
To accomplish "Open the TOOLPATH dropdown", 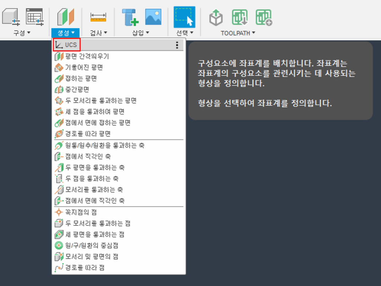I will point(238,33).
